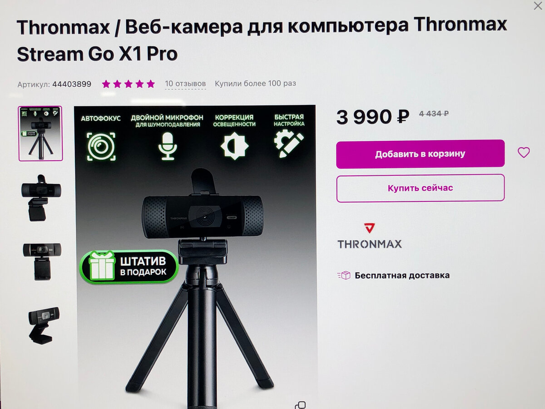Screen dimensions: 545x409
Task: Click the article number 44403899
Action: [72, 84]
